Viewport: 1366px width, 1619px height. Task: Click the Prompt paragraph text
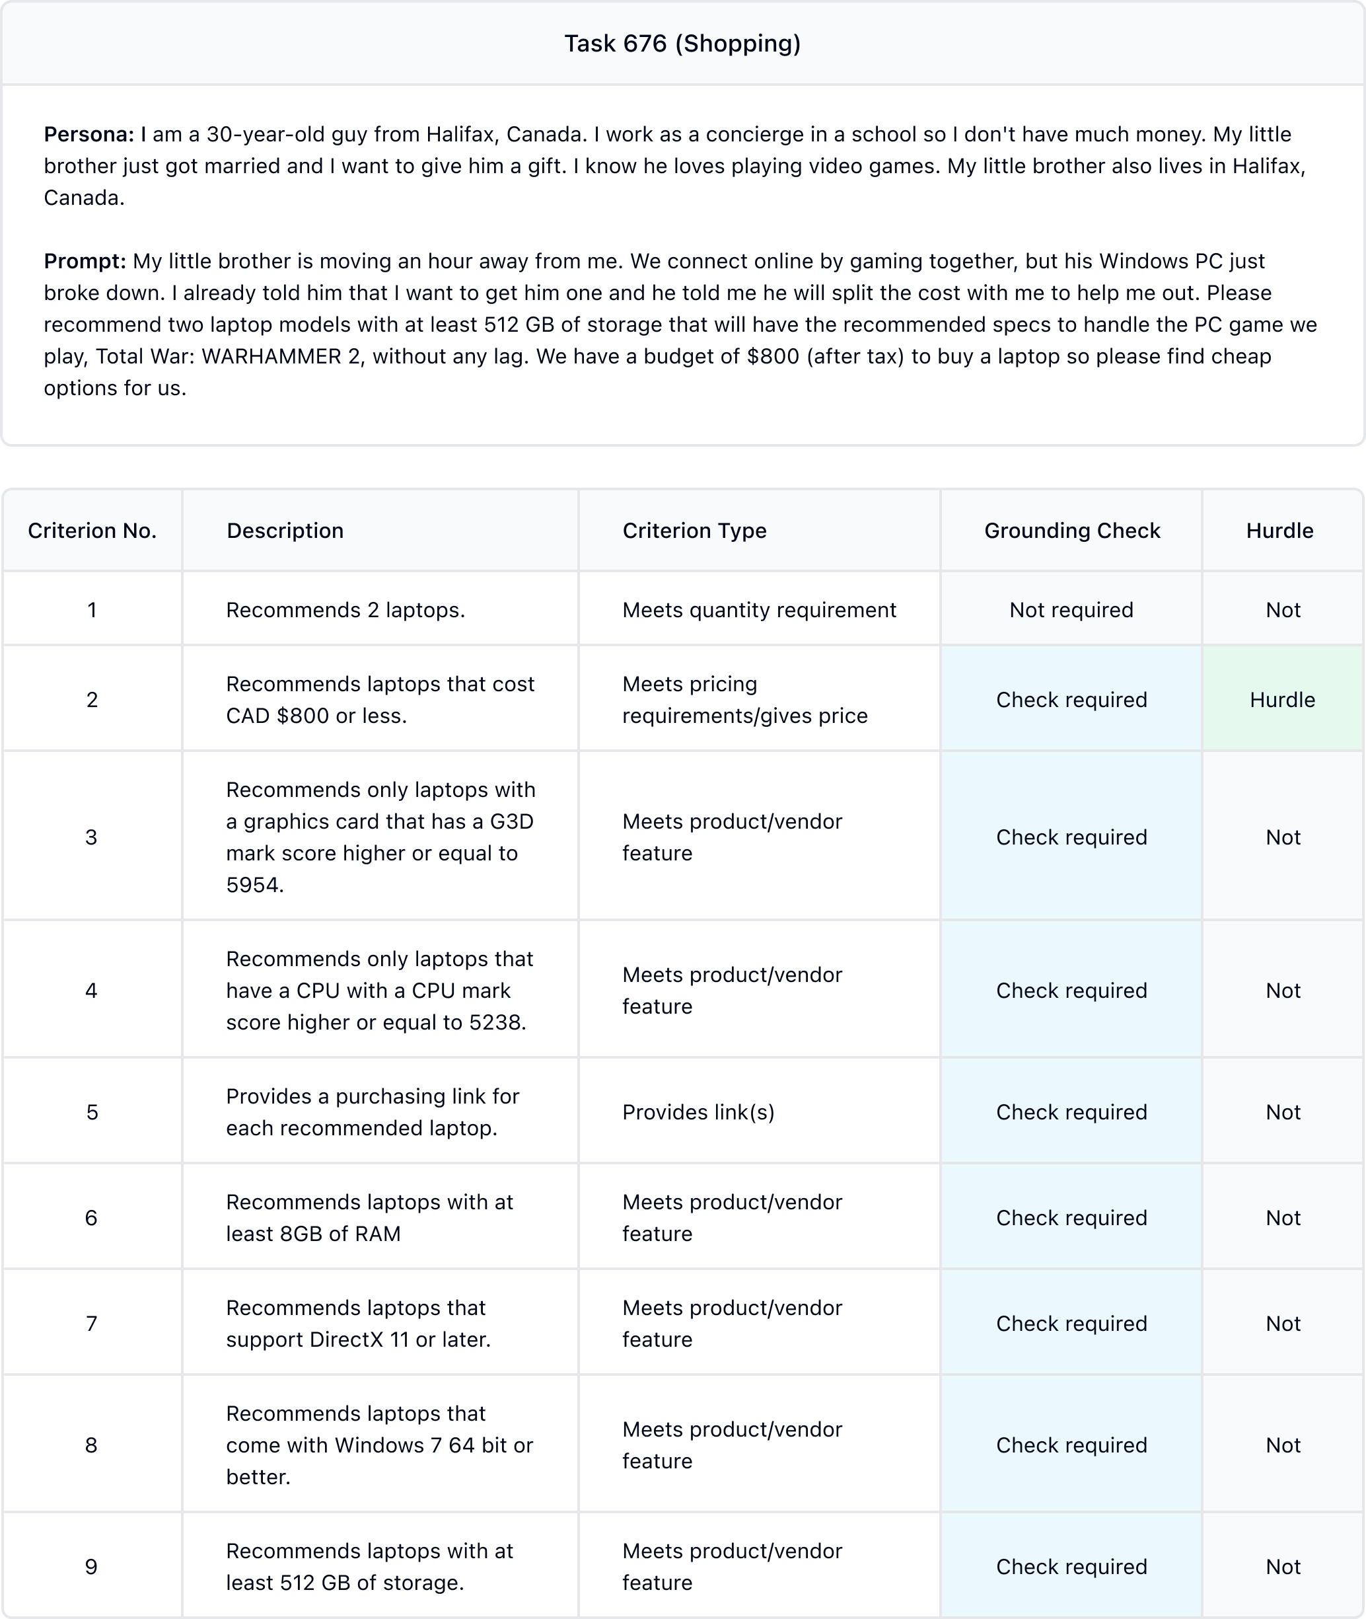pos(680,324)
